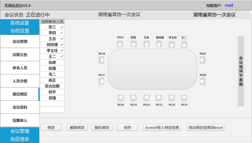This screenshot has height=143, width=252.
Task: Click the 绑定 button
Action: pyautogui.click(x=51, y=127)
